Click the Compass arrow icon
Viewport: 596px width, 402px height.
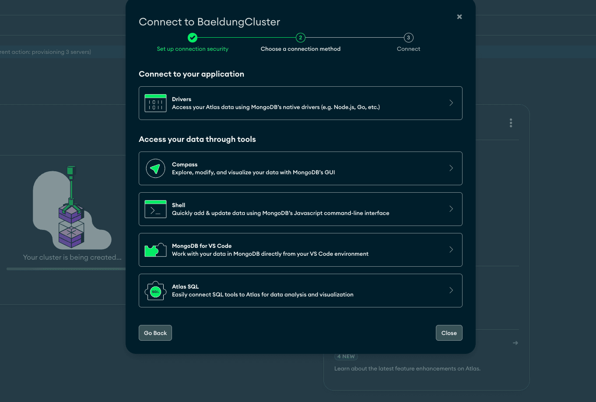[155, 168]
